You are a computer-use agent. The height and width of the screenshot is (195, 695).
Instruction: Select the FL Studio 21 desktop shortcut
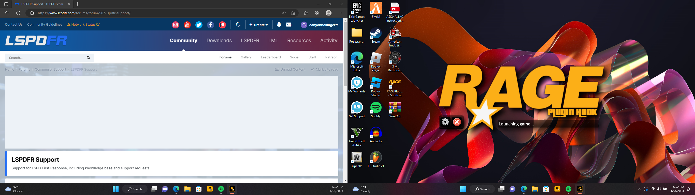(x=376, y=160)
